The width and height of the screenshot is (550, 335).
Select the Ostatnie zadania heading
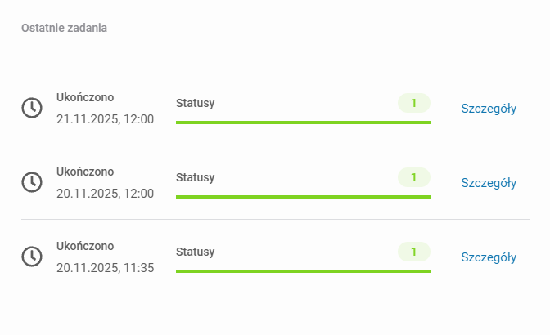point(65,28)
